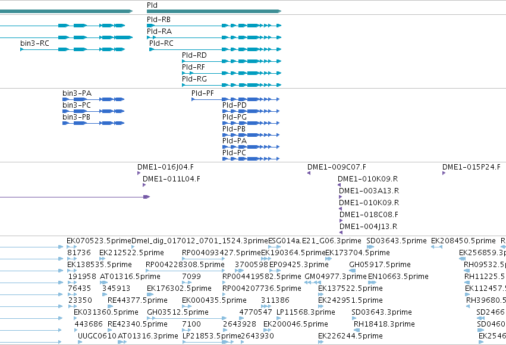Open the DME1-009C07.F feature label
The height and width of the screenshot is (345, 506).
[x=337, y=167]
